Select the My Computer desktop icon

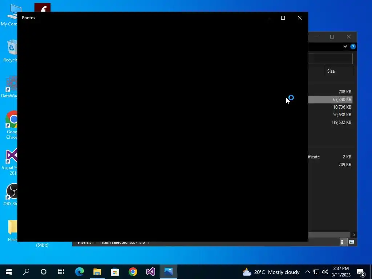9,15
